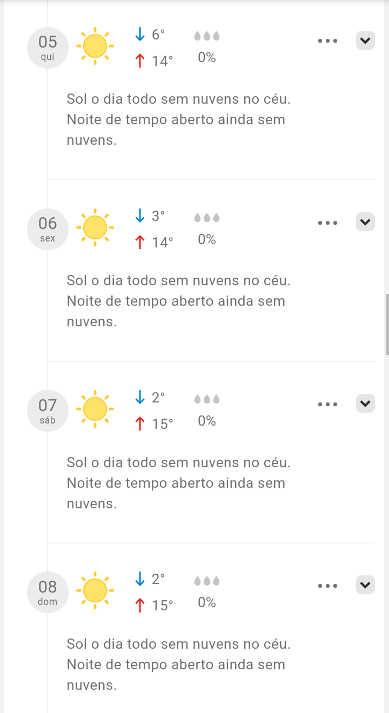Click the 15° maximum temperature on day 08
The height and width of the screenshot is (713, 389).
[x=162, y=606]
